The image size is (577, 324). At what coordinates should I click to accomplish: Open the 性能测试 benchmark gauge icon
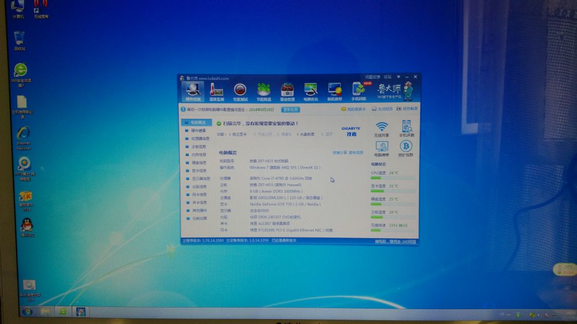coord(240,92)
